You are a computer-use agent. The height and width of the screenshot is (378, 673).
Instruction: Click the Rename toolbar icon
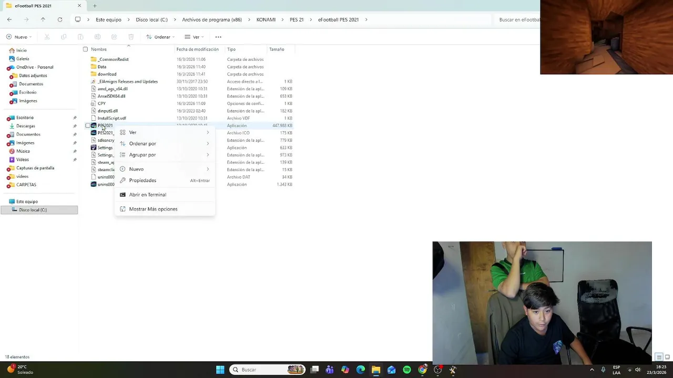pyautogui.click(x=97, y=37)
